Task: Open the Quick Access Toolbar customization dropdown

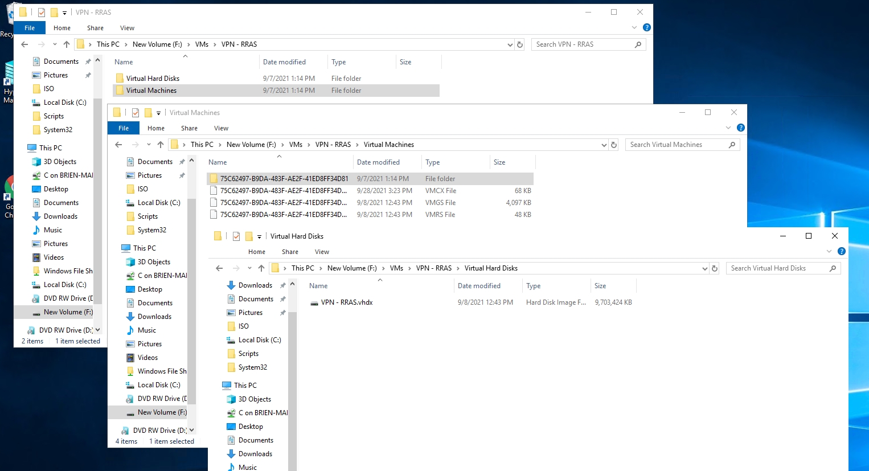Action: 64,12
